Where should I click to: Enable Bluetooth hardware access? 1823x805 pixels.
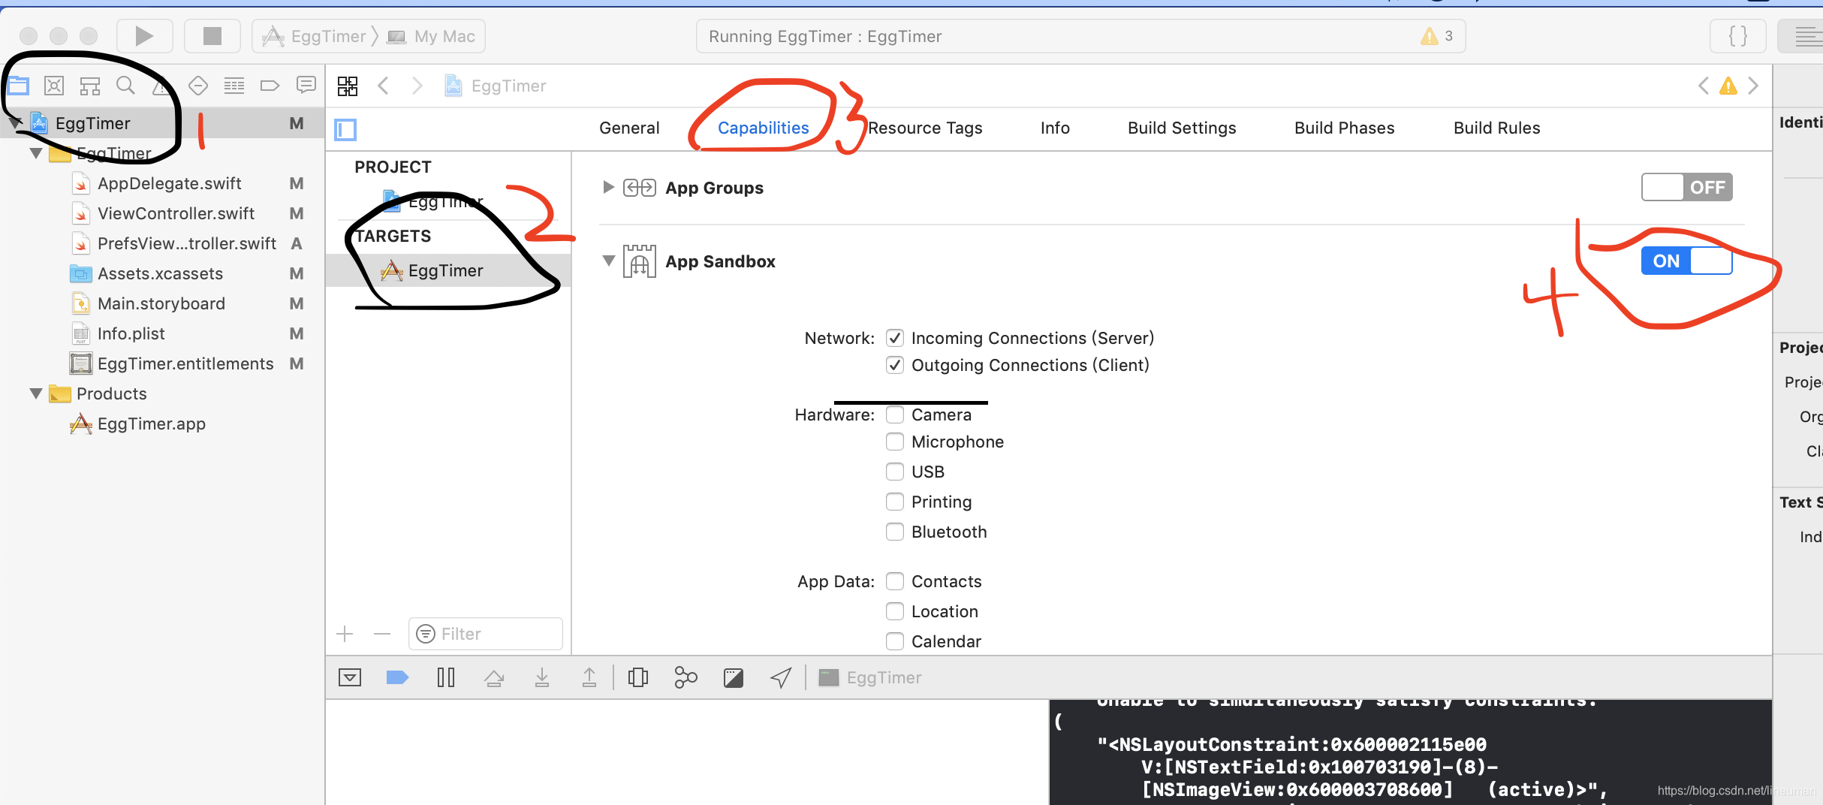click(x=894, y=532)
